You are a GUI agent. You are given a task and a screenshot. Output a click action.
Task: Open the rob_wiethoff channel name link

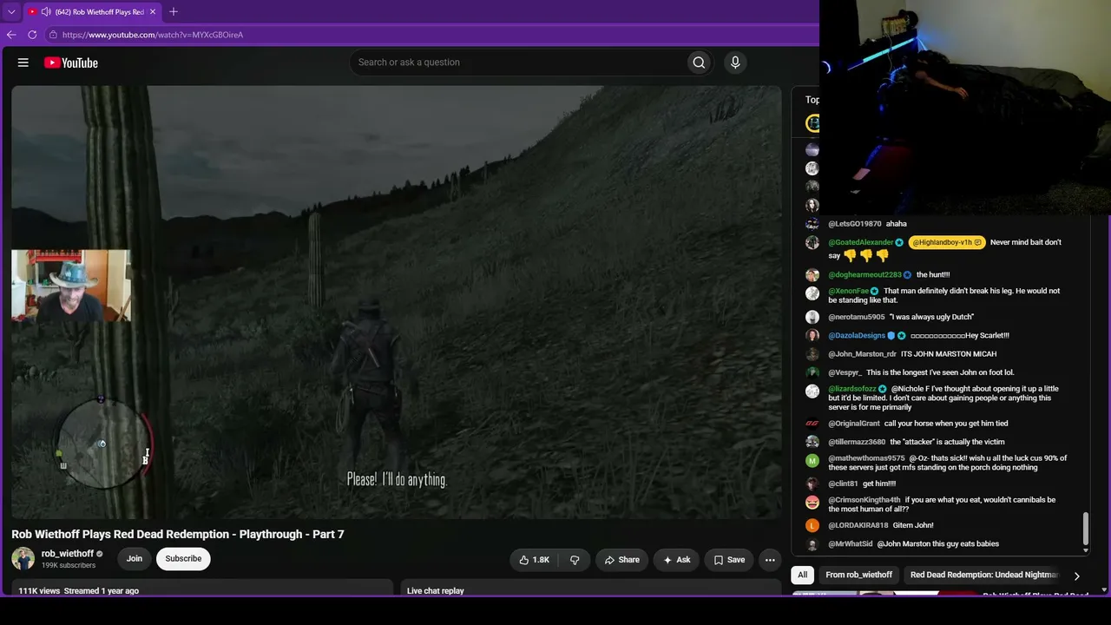68,554
